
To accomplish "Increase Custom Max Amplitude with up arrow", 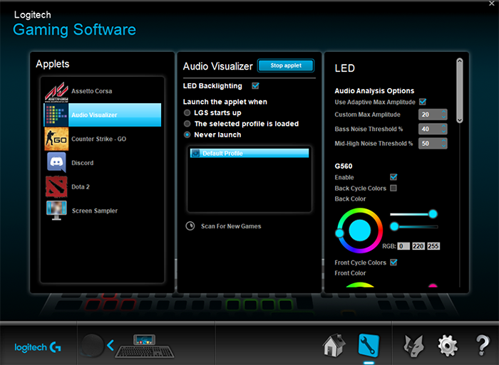I will [x=443, y=112].
